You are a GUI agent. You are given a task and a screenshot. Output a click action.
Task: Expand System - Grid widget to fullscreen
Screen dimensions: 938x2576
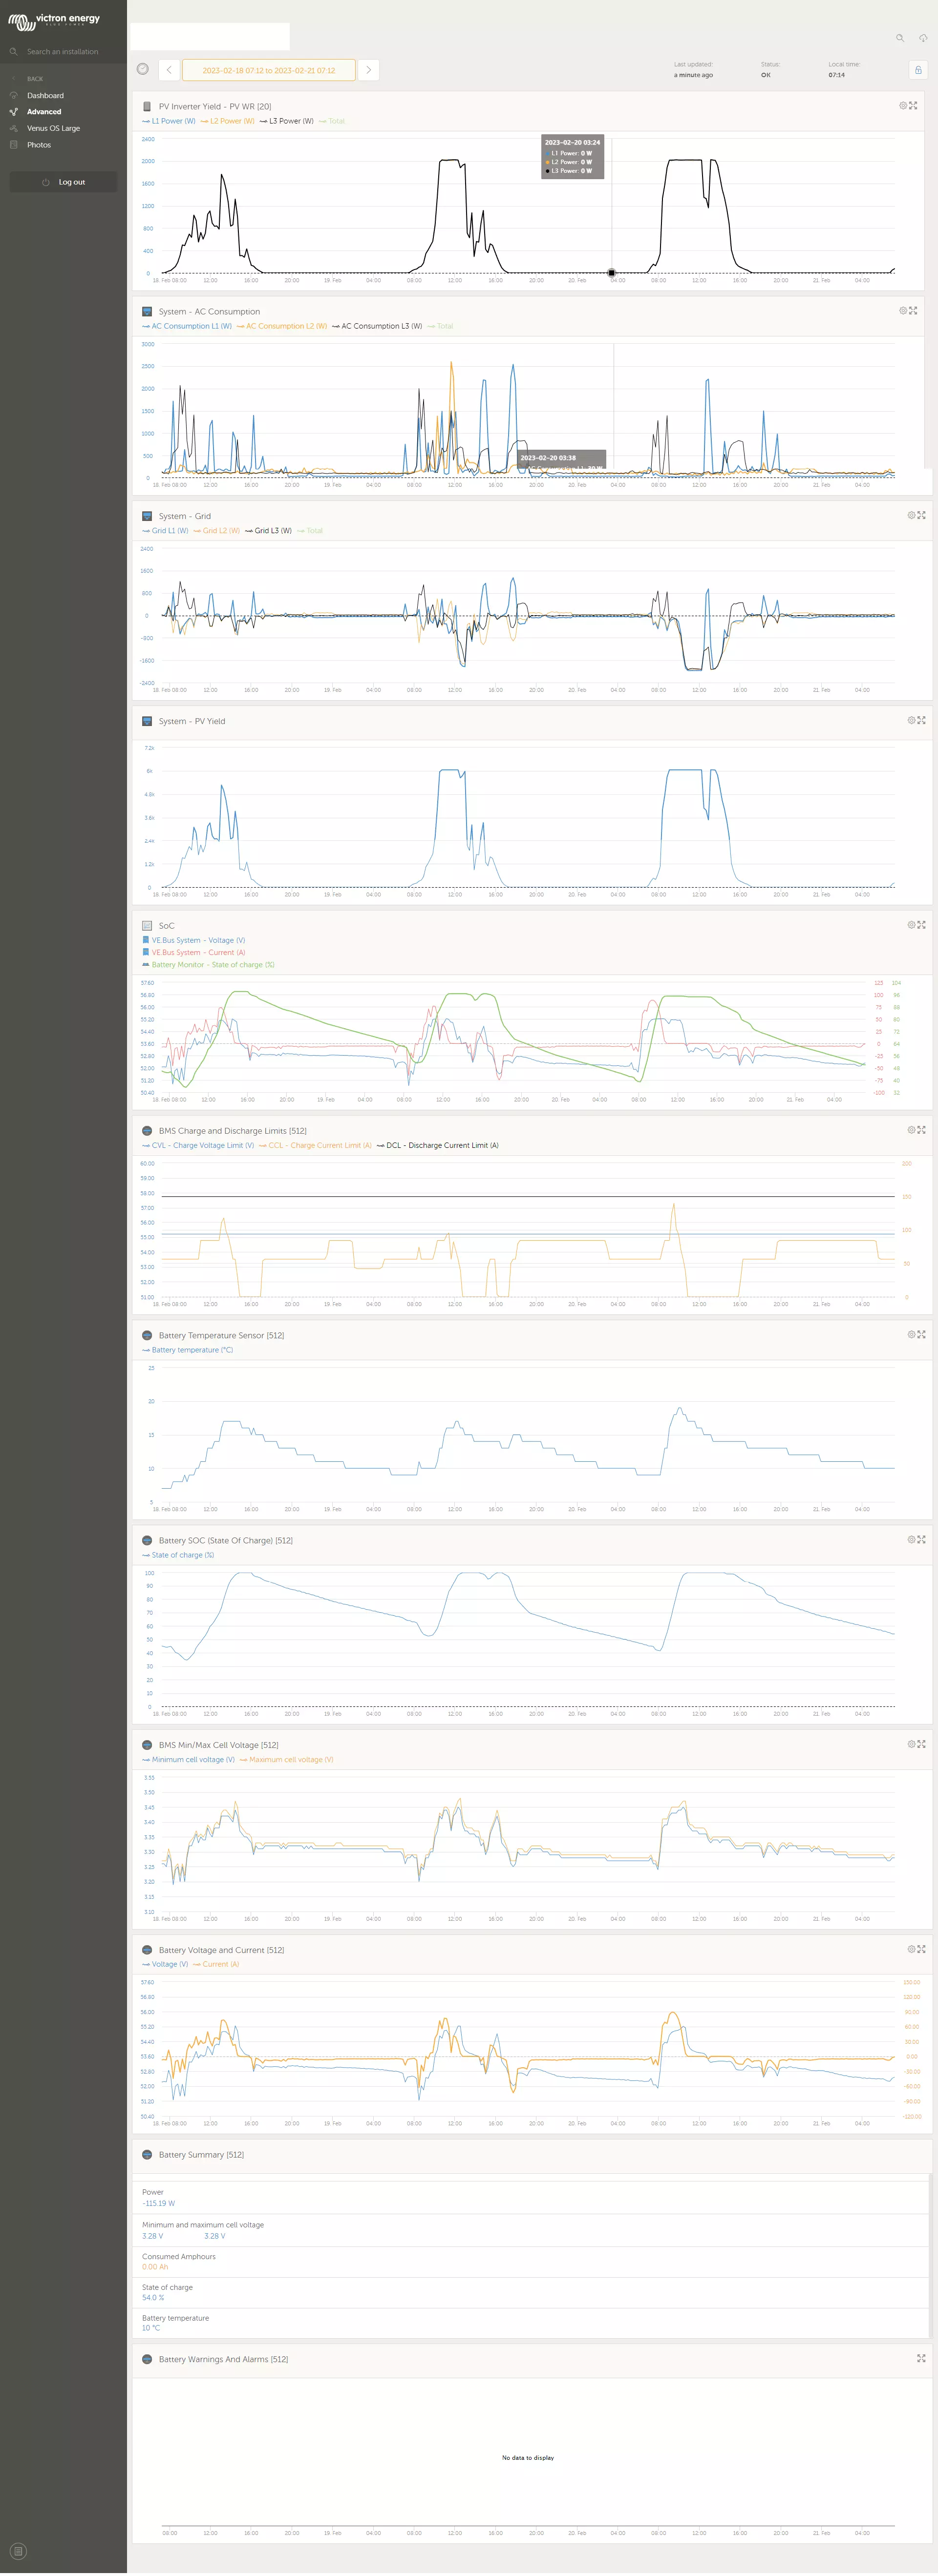click(x=921, y=515)
